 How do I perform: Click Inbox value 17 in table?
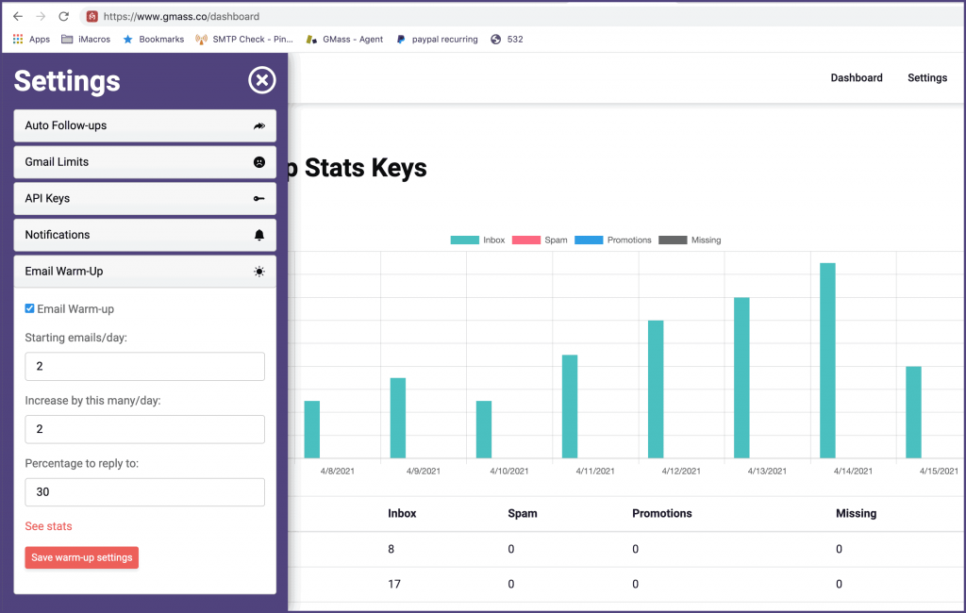(394, 584)
